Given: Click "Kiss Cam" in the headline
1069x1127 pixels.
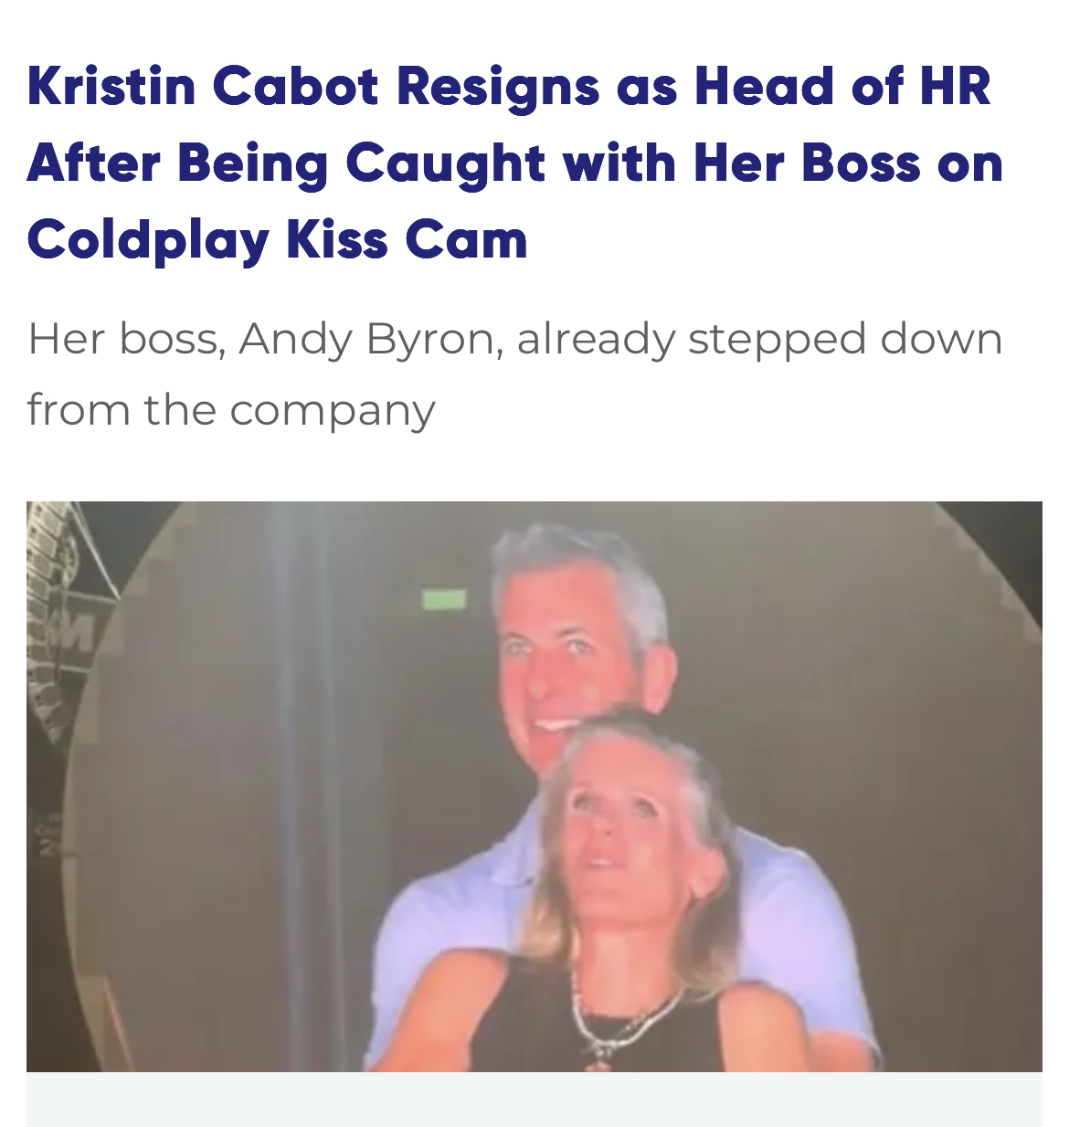Looking at the screenshot, I should [407, 240].
